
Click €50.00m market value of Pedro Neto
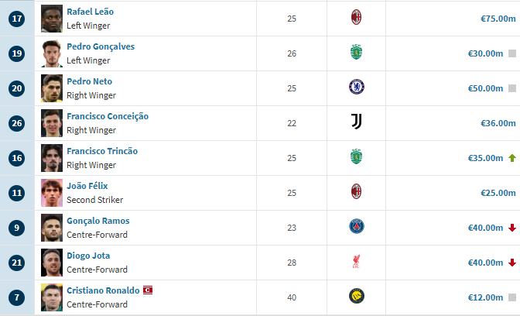(x=485, y=88)
